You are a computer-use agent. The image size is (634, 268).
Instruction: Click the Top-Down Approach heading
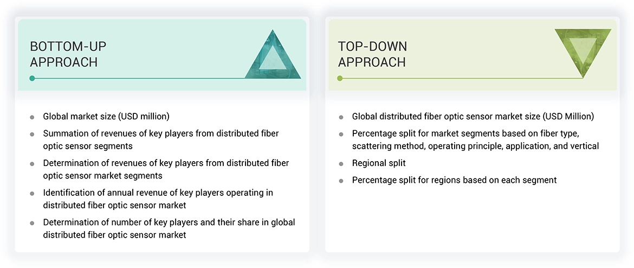(x=372, y=54)
